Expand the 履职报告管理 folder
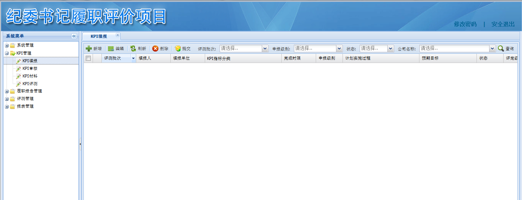Viewport: 522px width, 200px height. [7, 91]
